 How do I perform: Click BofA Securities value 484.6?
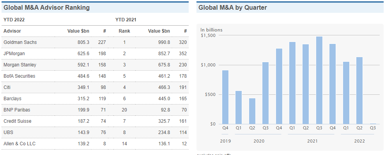point(83,76)
